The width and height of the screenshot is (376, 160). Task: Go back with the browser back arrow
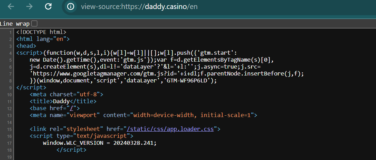(x=11, y=7)
